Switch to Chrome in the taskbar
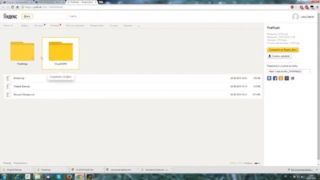Viewport: 320px width, 180px height. pos(79,176)
